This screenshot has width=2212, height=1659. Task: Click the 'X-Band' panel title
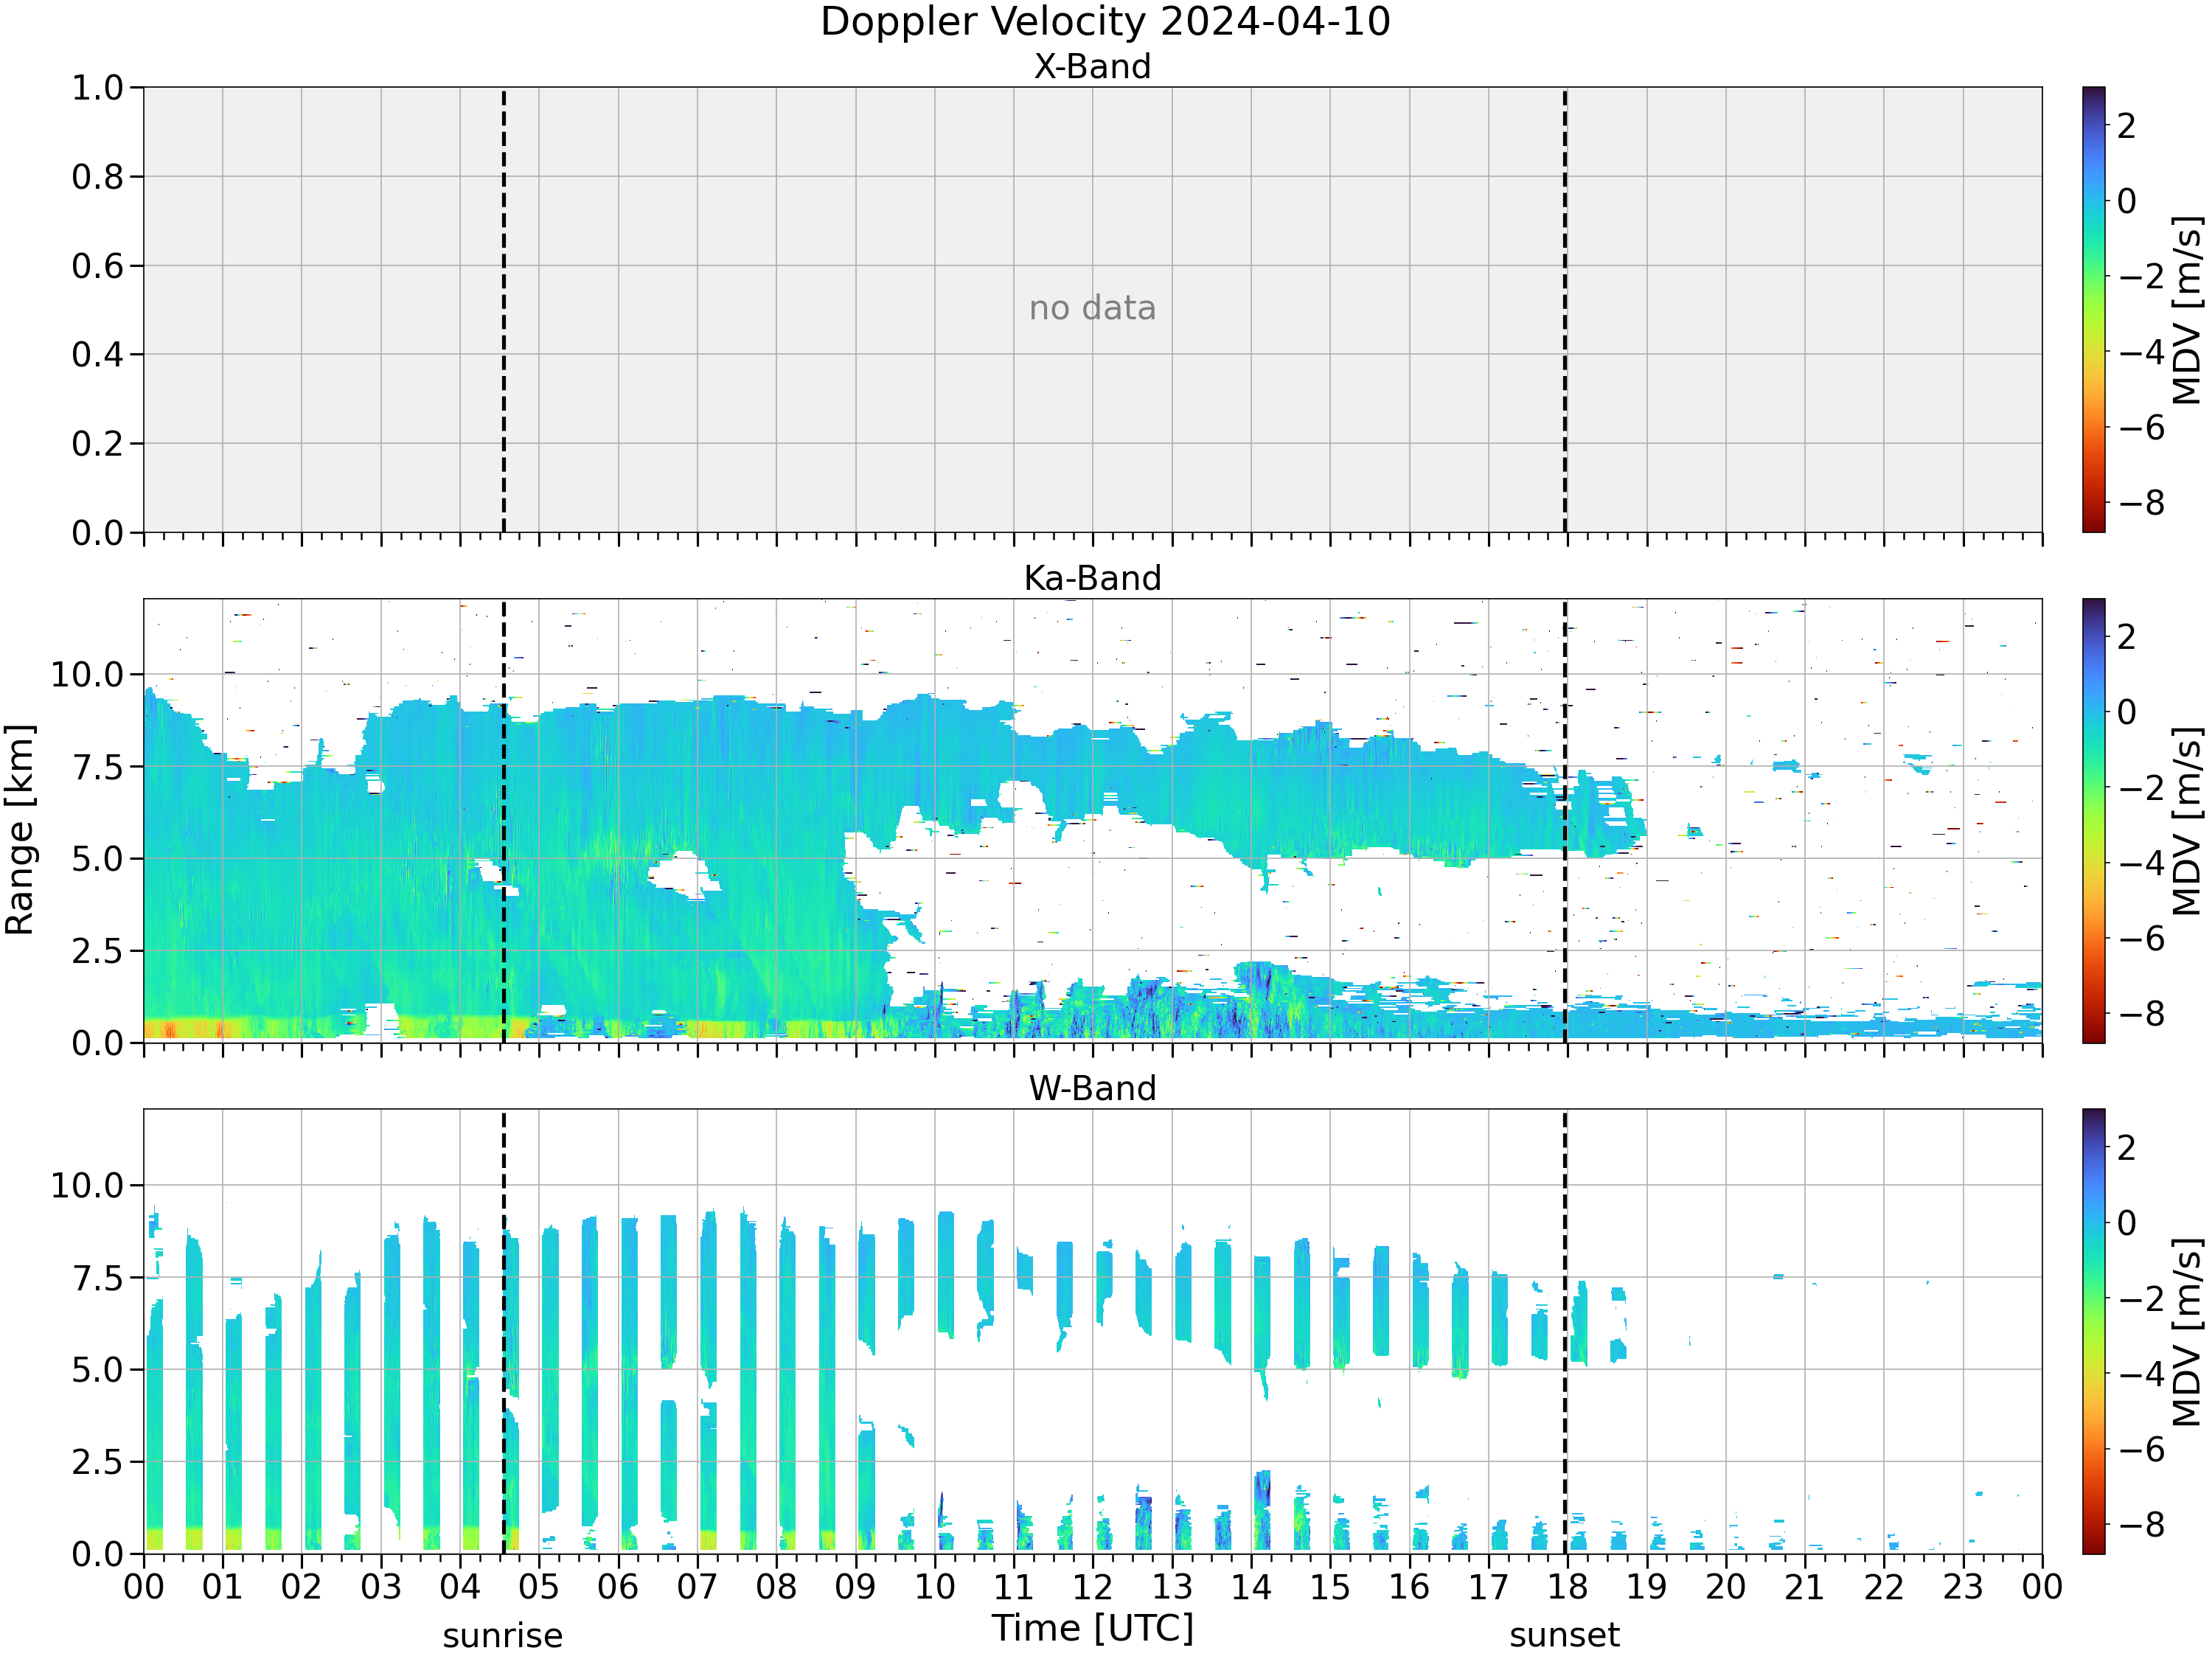point(1092,67)
